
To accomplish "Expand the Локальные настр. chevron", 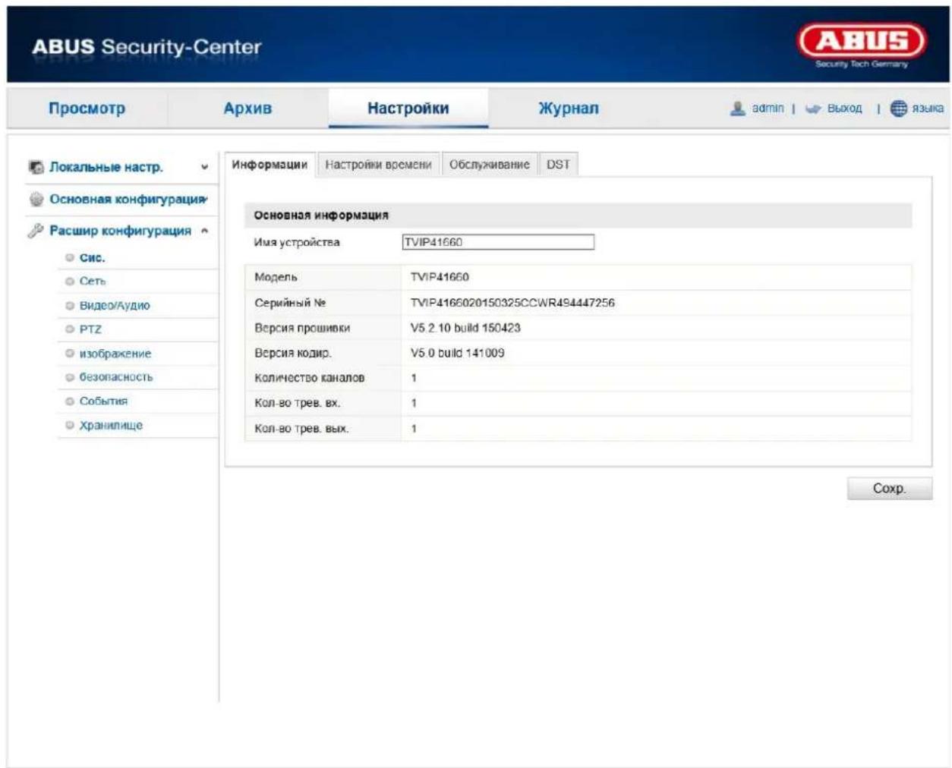I will (204, 167).
